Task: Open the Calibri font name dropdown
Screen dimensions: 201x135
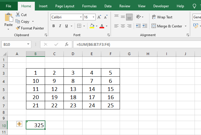Action: tap(81, 17)
